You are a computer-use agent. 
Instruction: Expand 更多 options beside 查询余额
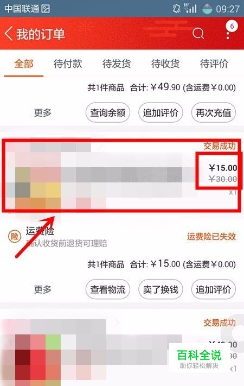pos(43,113)
